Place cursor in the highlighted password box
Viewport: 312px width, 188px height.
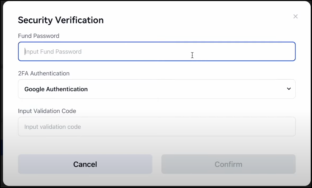(156, 52)
